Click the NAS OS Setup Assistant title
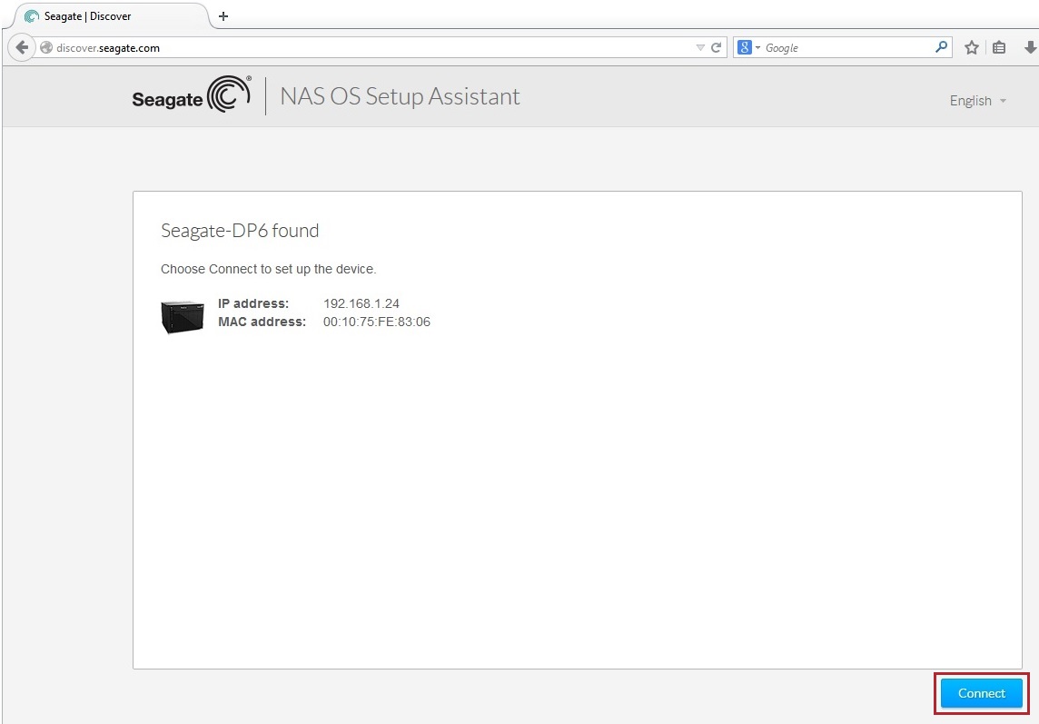 400,97
